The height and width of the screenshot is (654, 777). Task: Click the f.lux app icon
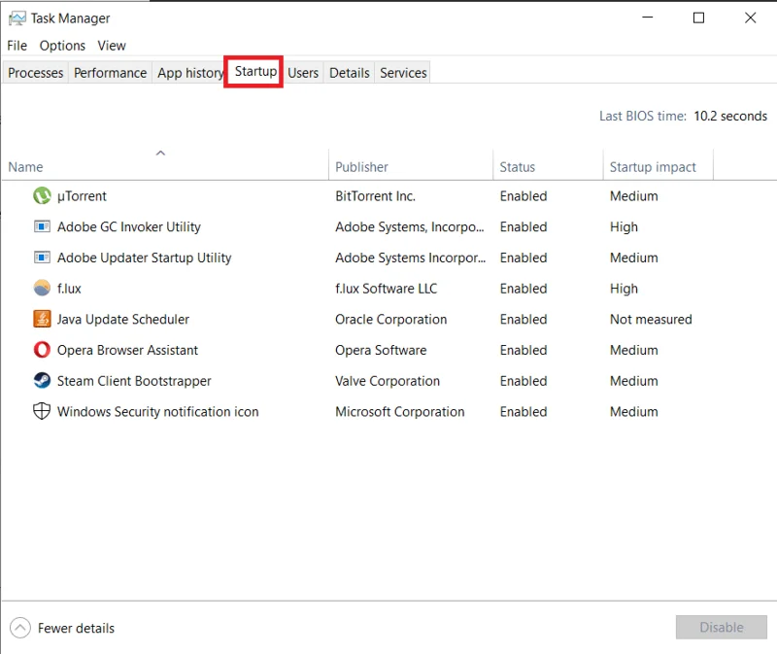(42, 288)
